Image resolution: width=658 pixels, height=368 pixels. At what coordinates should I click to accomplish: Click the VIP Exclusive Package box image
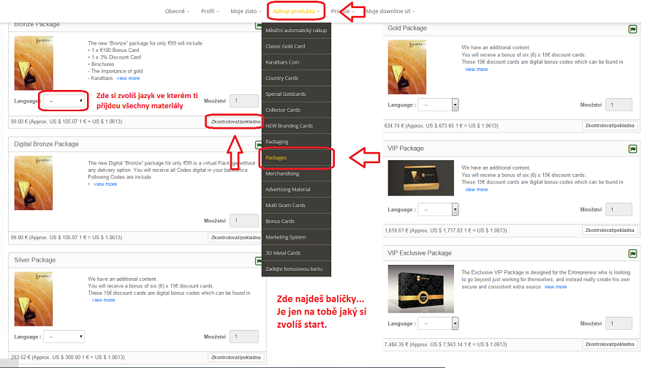pos(421,288)
